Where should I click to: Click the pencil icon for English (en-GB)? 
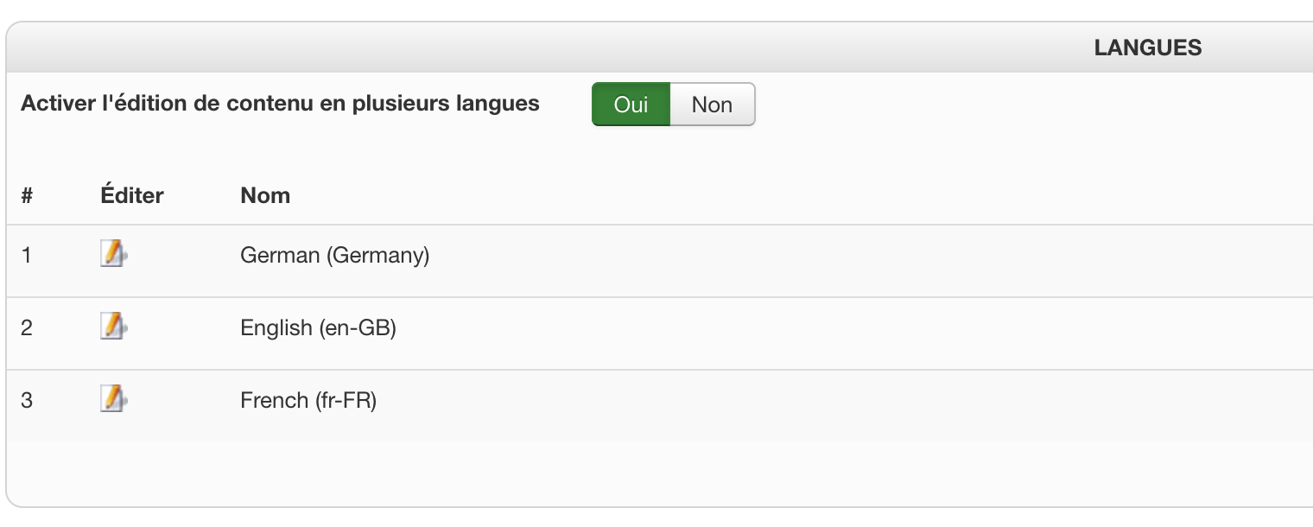[113, 327]
